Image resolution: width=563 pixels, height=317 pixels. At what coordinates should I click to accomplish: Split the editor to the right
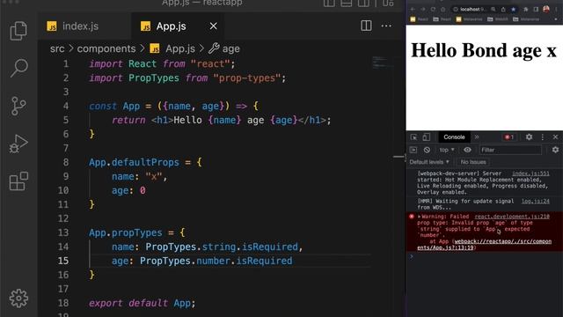(366, 26)
